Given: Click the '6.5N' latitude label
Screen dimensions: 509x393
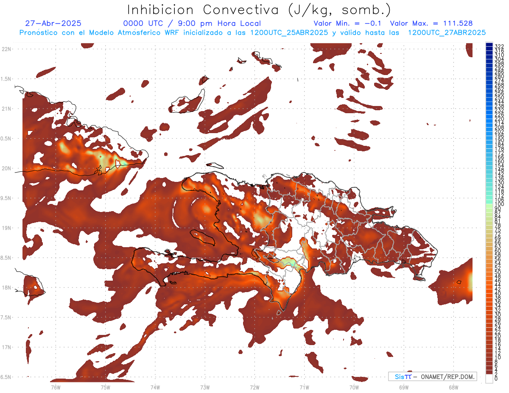Looking at the screenshot, I should (6, 377).
